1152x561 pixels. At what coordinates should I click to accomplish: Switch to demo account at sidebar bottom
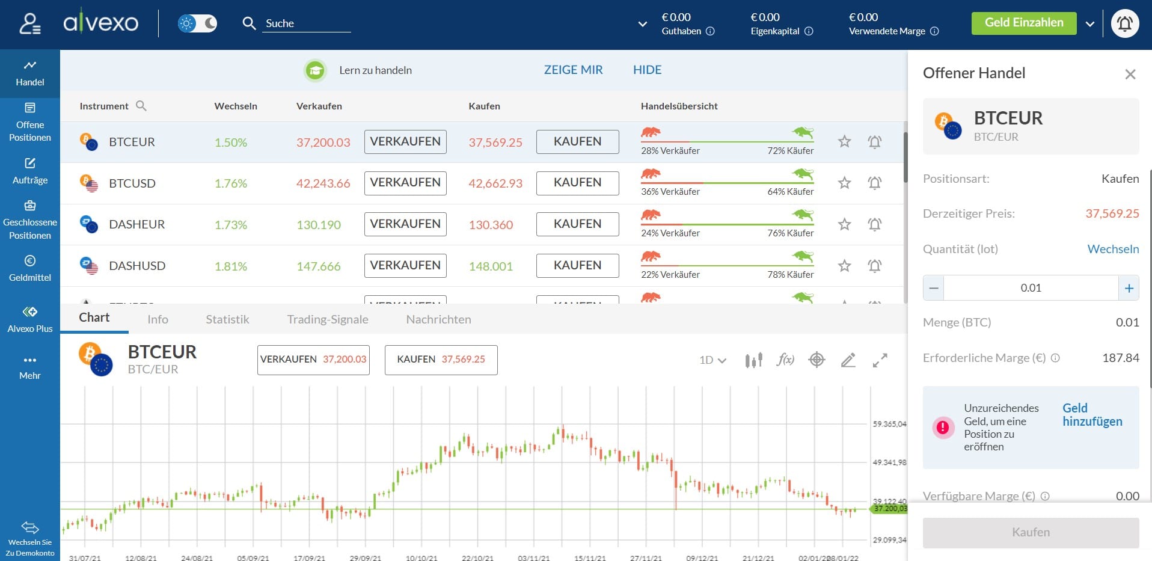click(30, 539)
